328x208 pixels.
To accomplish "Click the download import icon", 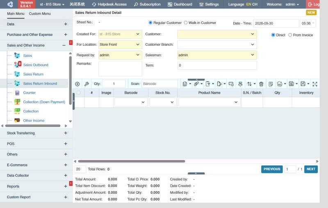I will click(x=240, y=84).
